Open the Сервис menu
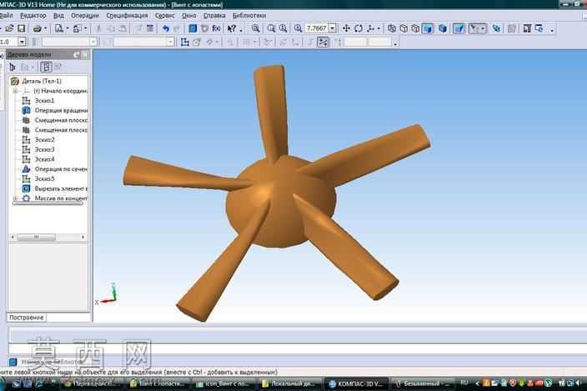Screen dimensions: 587x391 pyautogui.click(x=165, y=16)
